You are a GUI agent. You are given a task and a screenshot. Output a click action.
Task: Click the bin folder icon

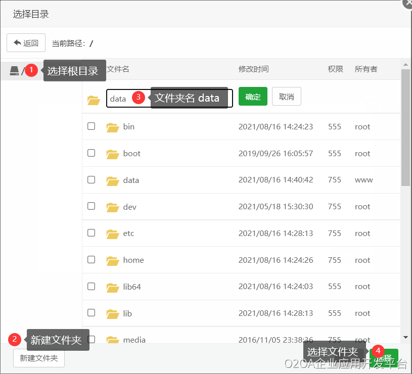112,127
